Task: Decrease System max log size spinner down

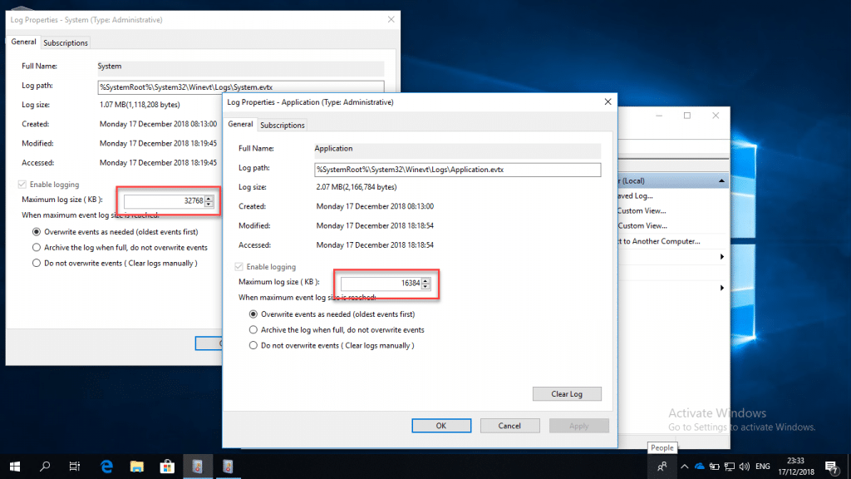Action: coord(209,204)
